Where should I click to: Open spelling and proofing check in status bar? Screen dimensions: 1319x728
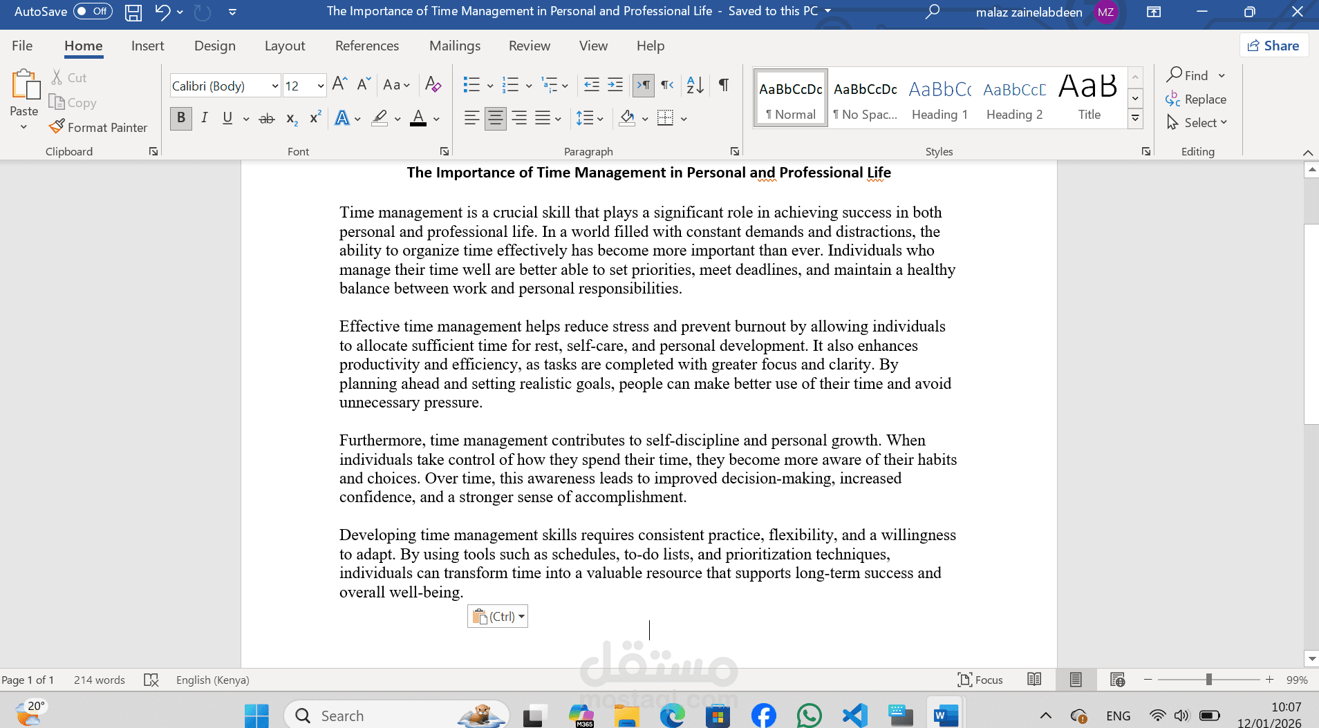pos(151,680)
